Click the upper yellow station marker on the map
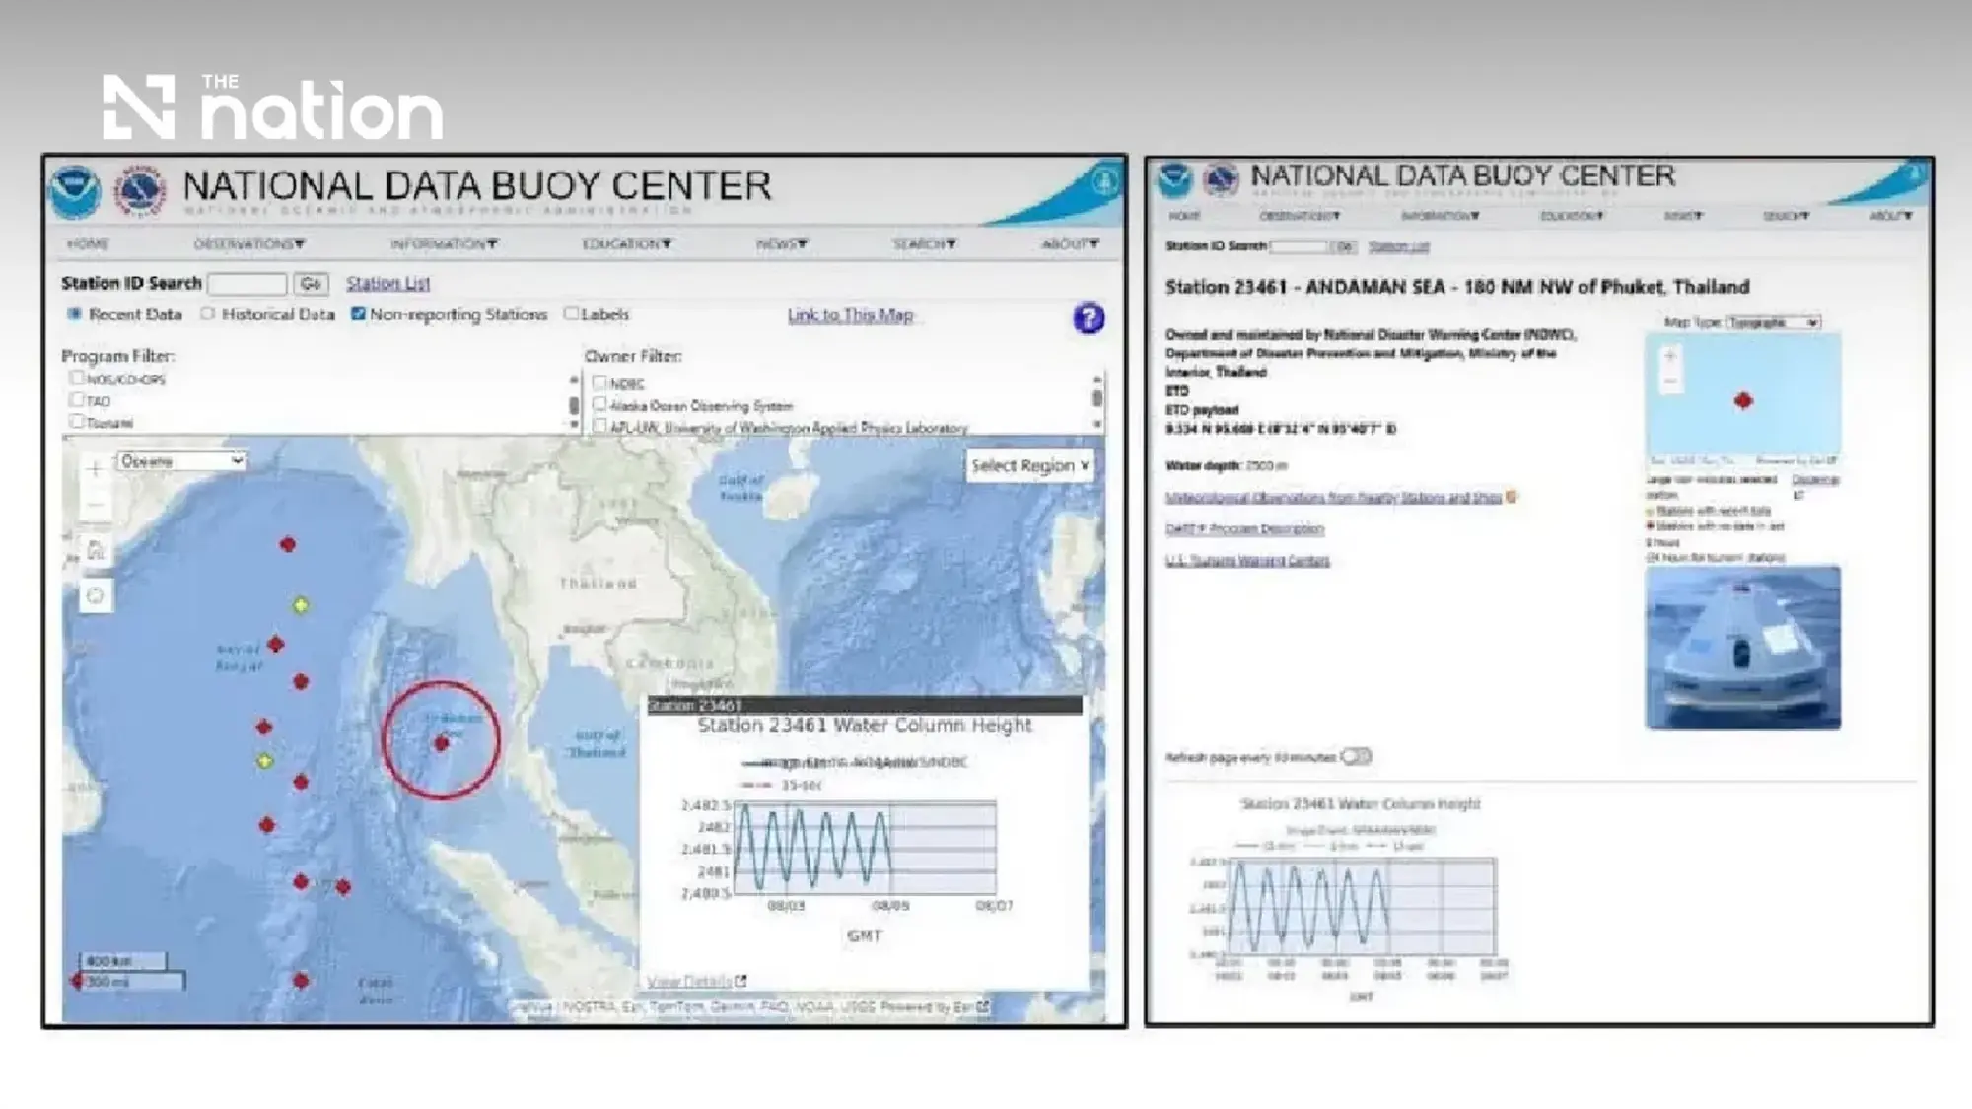Image resolution: width=1972 pixels, height=1109 pixels. click(301, 605)
